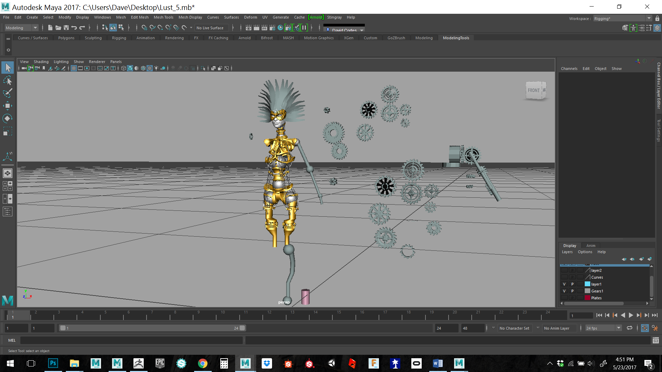Create a new scene
Screen dimensions: 662x372
pos(50,28)
